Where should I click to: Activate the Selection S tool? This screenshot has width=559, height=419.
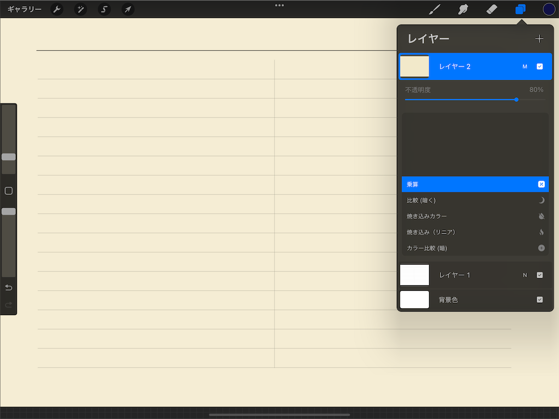click(104, 9)
